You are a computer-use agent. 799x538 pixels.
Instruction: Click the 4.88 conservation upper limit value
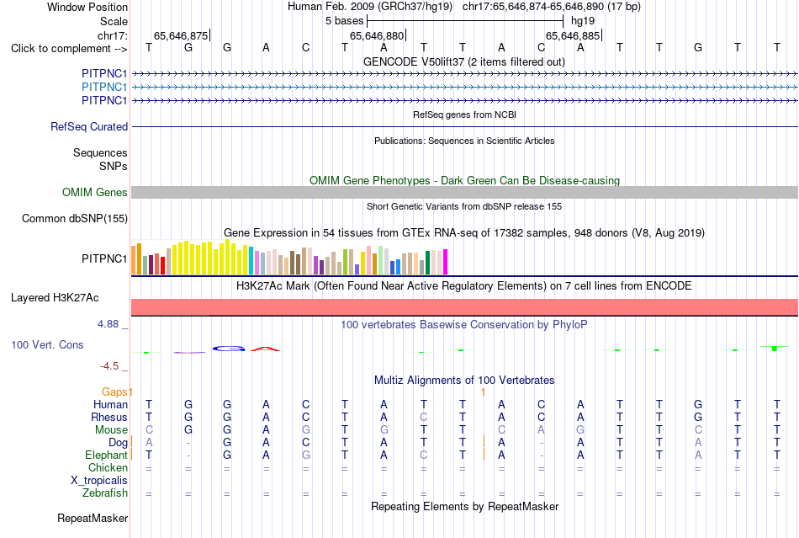click(x=108, y=324)
